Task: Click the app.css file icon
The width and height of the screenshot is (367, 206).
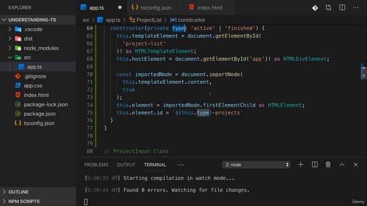Action: 18,85
